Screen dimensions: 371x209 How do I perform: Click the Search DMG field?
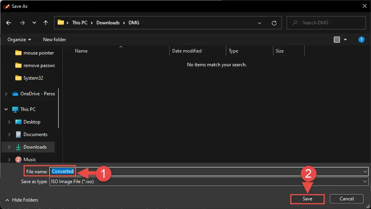[326, 23]
